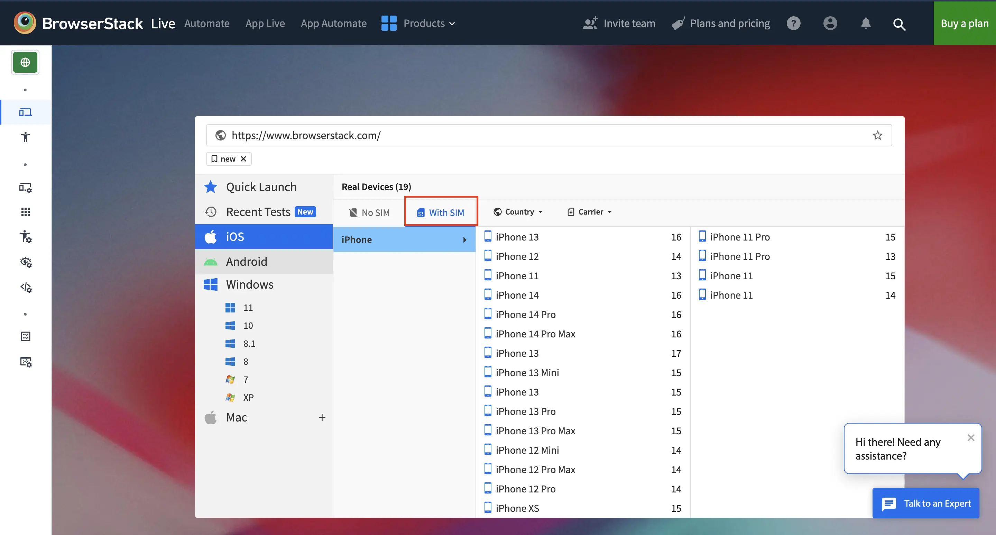Remove the new bookmark tag

[243, 159]
